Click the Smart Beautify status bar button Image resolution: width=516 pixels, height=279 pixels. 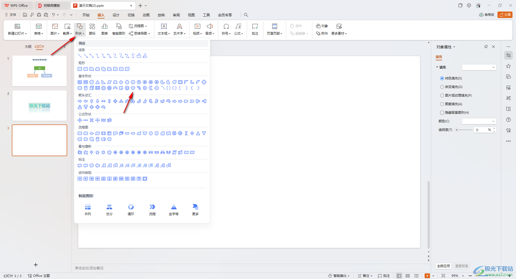339,276
